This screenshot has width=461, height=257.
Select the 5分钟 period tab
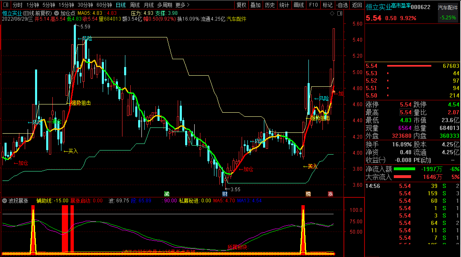49,5
